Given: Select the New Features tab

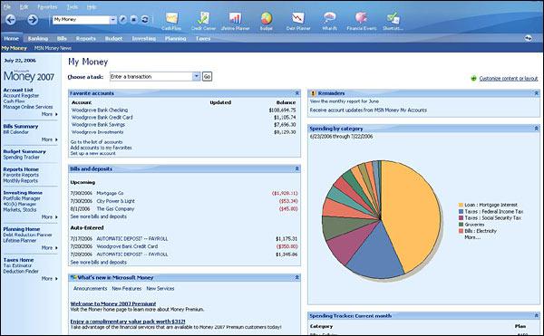Looking at the screenshot, I should coord(127,289).
